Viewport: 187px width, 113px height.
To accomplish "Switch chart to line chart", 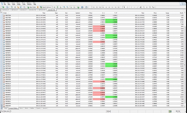I will coord(60,7).
